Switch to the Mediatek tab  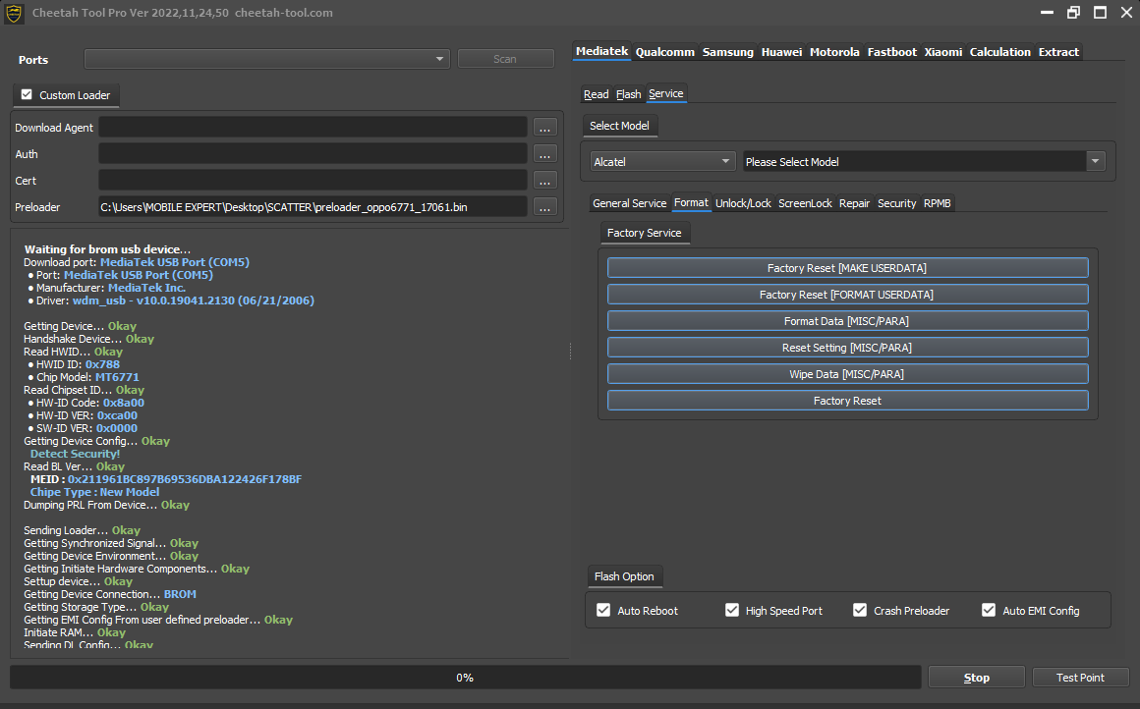pyautogui.click(x=601, y=51)
